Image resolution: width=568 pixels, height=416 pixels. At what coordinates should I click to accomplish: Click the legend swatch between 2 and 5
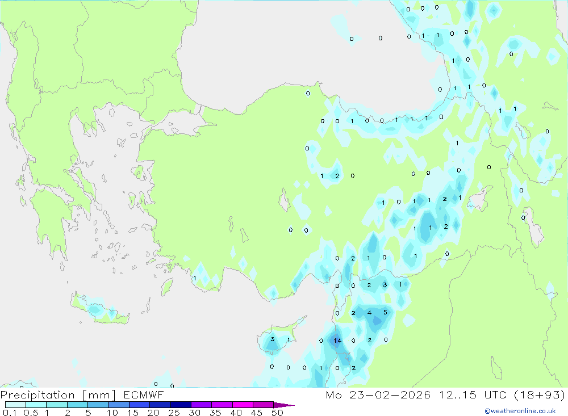pyautogui.click(x=77, y=405)
